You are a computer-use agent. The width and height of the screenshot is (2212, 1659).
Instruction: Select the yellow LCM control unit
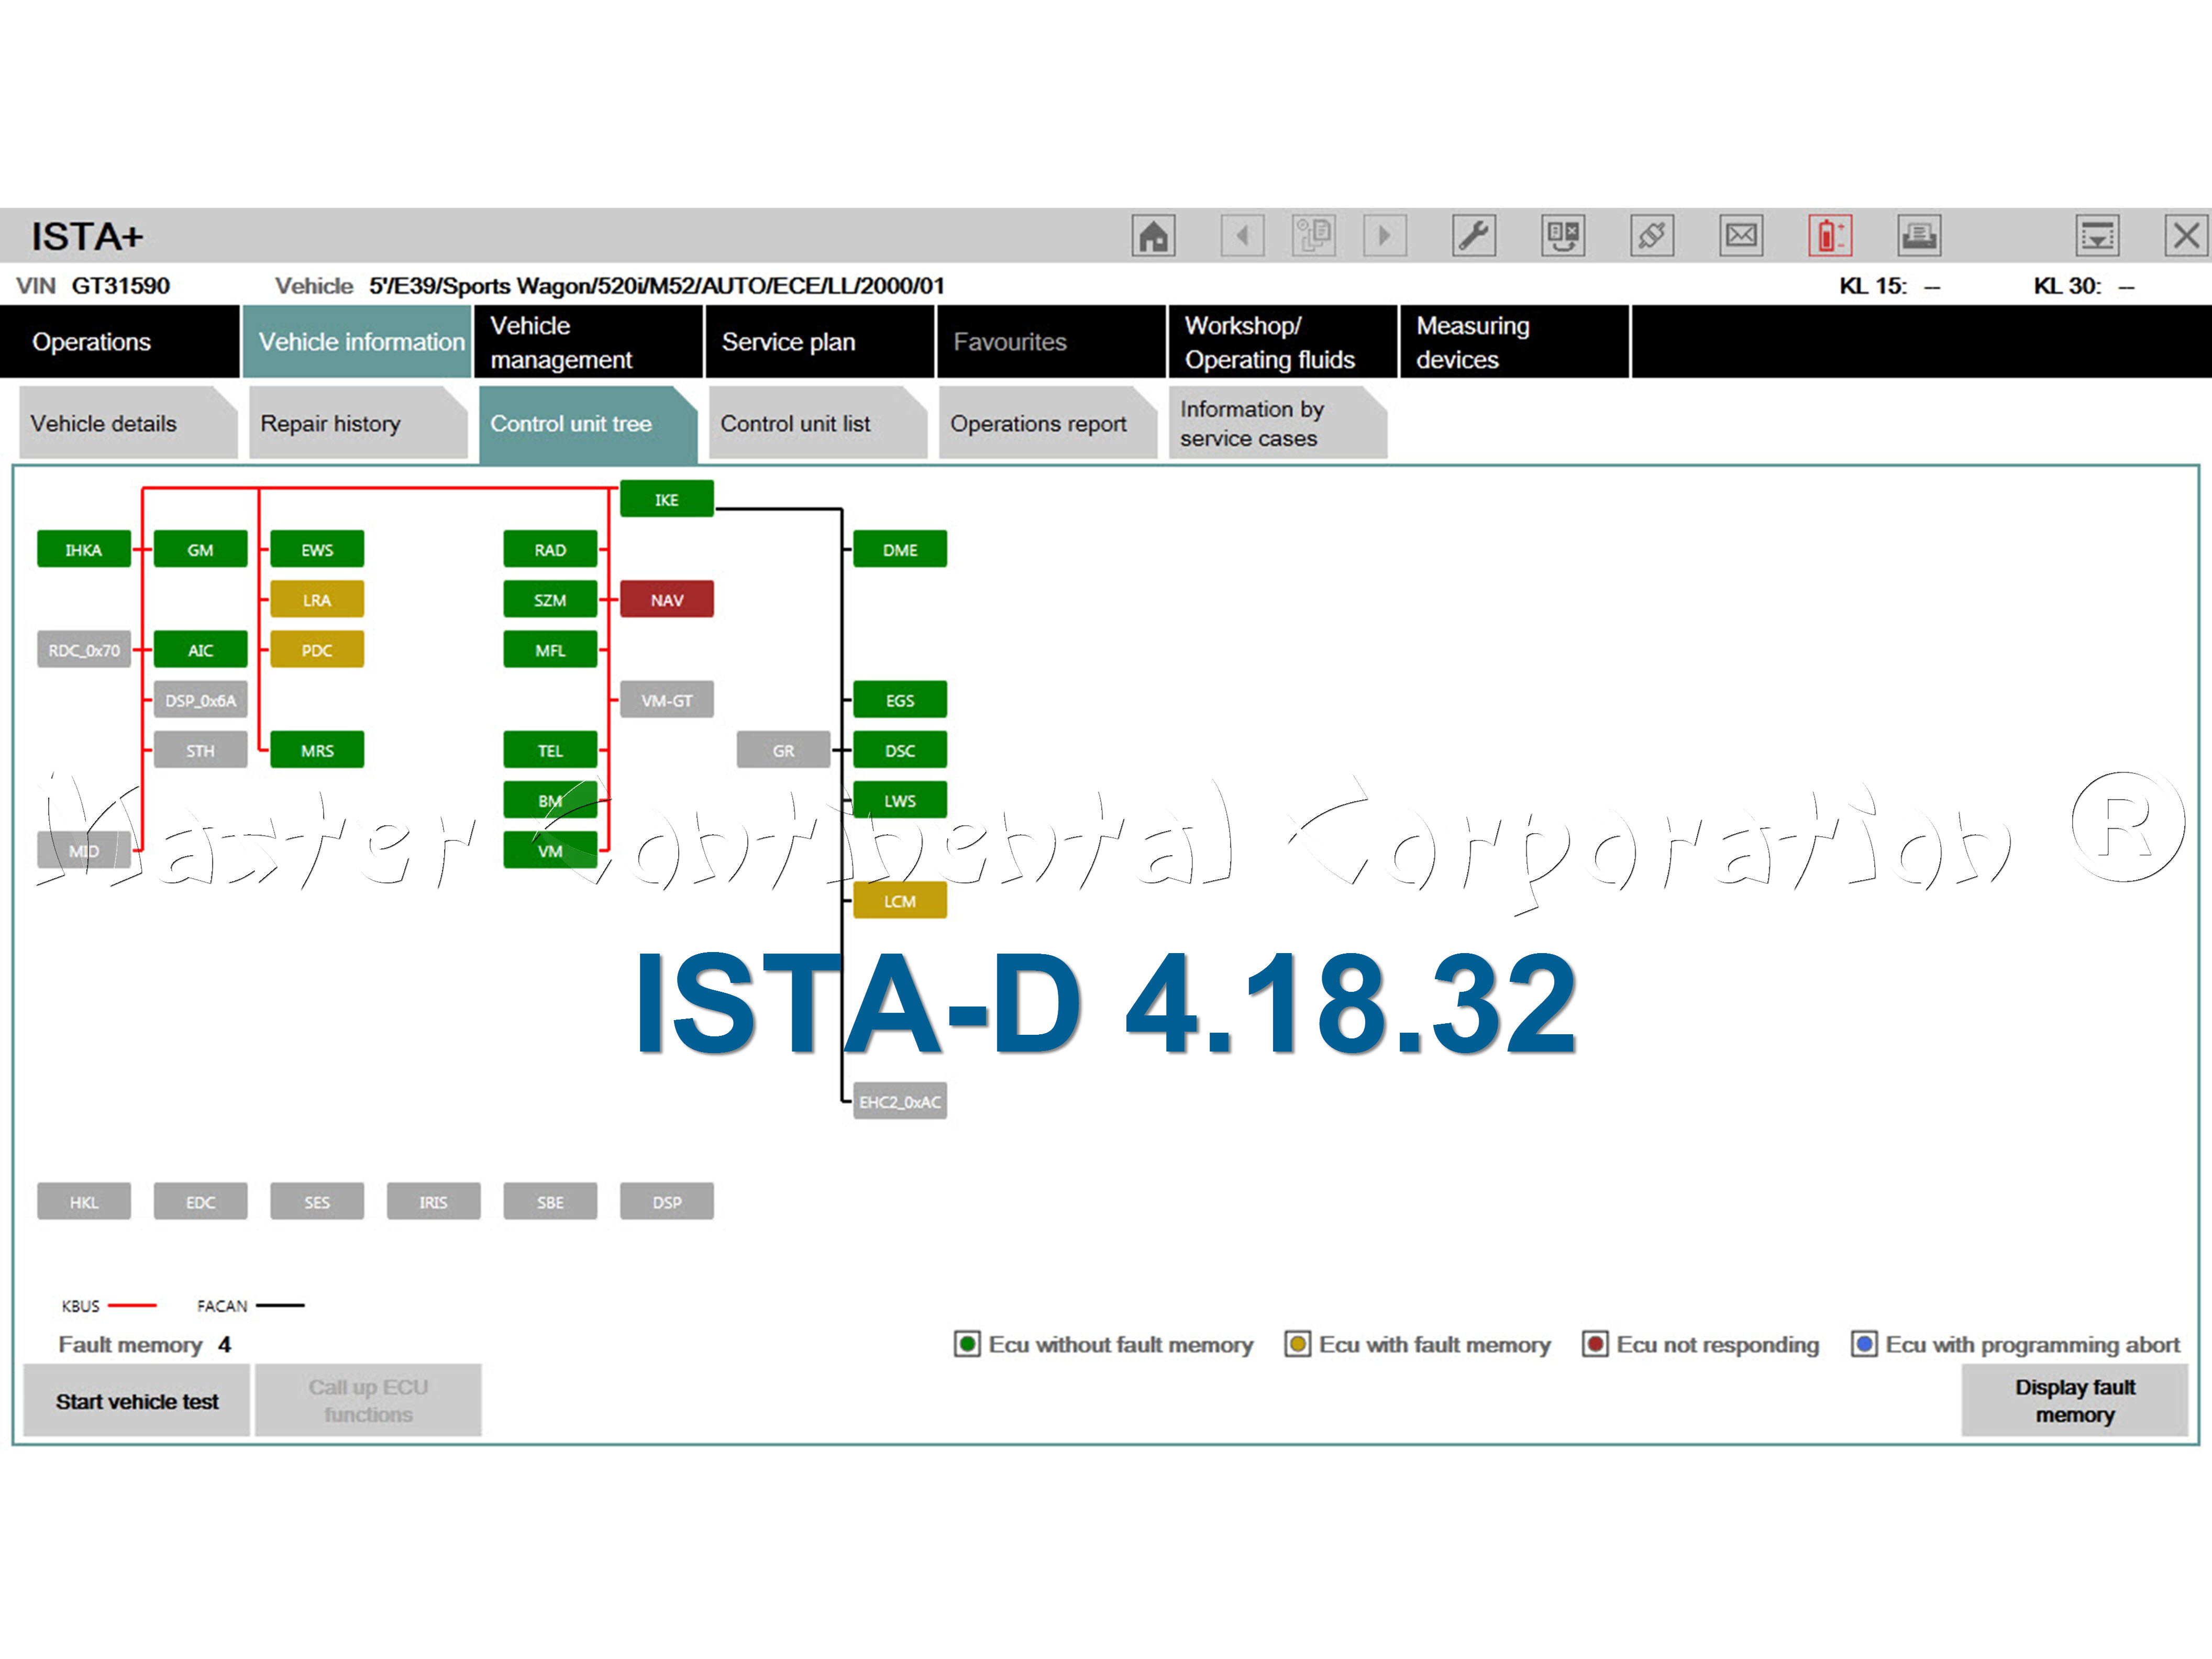coord(900,900)
